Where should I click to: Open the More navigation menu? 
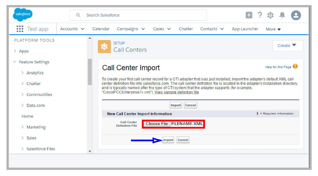[273, 29]
